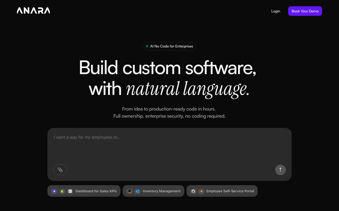Click the ANARA logo
Image resolution: width=339 pixels, height=211 pixels.
33,11
